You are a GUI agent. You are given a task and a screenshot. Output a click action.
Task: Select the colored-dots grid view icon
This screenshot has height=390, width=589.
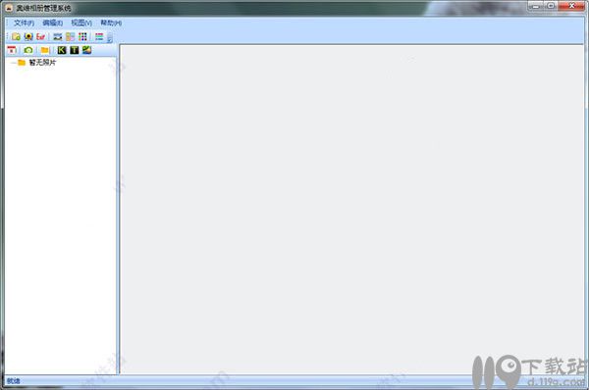click(82, 36)
